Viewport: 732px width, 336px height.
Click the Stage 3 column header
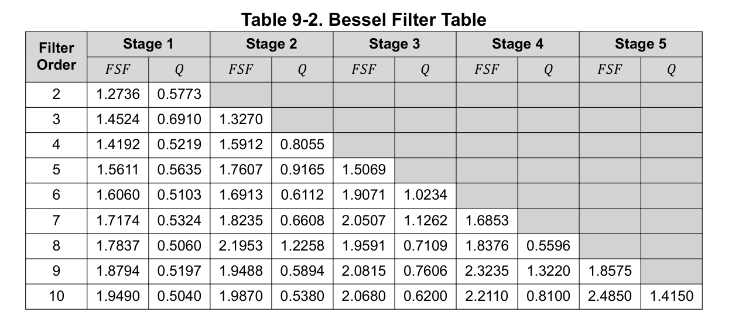click(395, 44)
